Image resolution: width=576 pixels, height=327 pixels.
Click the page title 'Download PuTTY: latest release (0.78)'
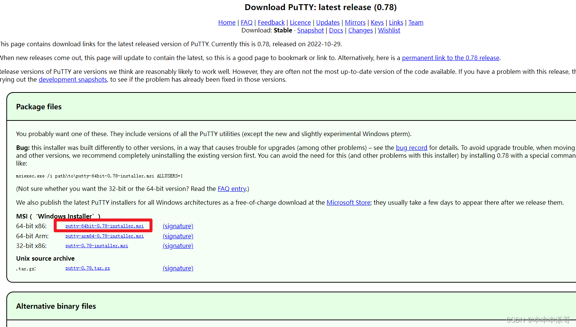coord(320,7)
